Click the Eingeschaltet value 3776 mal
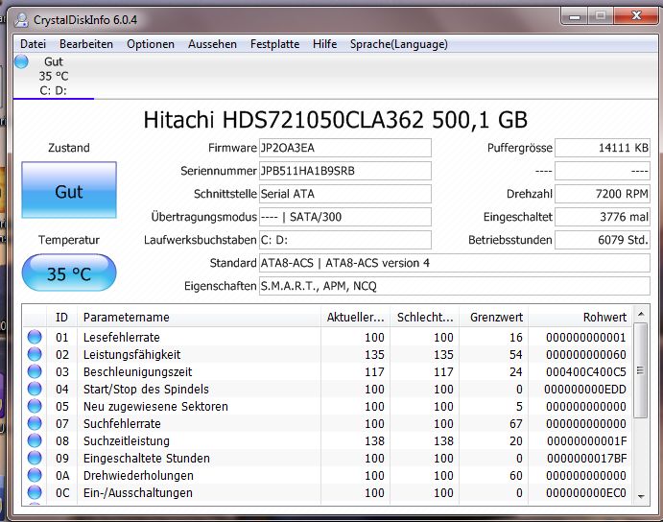This screenshot has height=522, width=663. coord(603,217)
